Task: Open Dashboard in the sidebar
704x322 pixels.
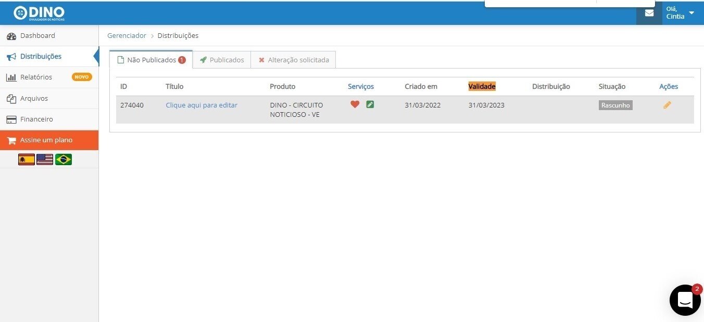Action: coord(37,36)
